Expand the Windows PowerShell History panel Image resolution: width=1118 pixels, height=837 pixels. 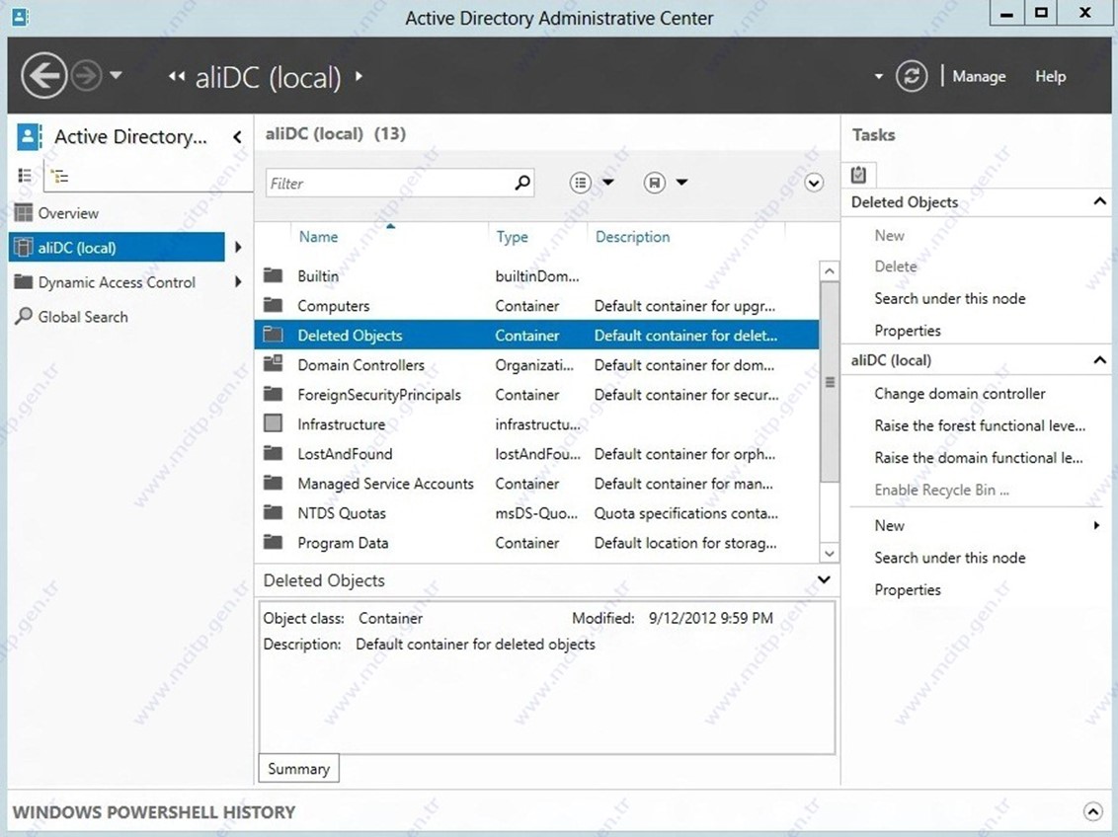(x=1092, y=810)
